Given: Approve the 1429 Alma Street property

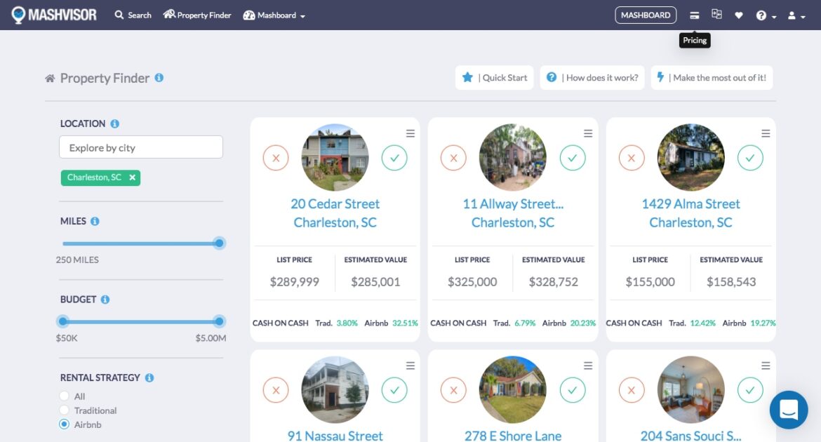Looking at the screenshot, I should point(750,158).
